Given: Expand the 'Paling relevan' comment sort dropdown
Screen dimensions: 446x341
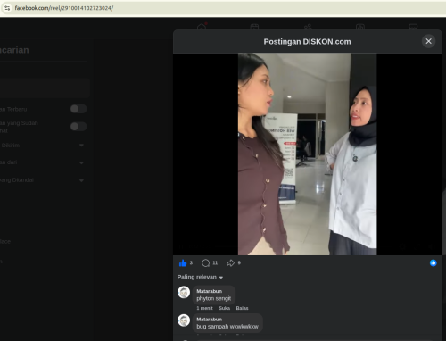Looking at the screenshot, I should tap(200, 277).
